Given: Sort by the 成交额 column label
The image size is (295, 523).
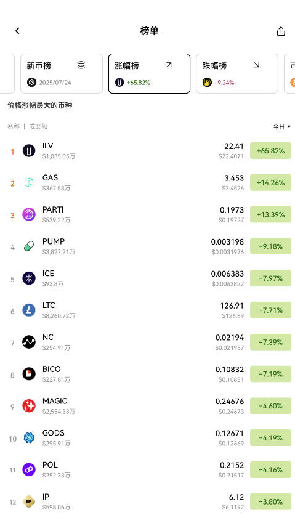Looking at the screenshot, I should [x=38, y=126].
